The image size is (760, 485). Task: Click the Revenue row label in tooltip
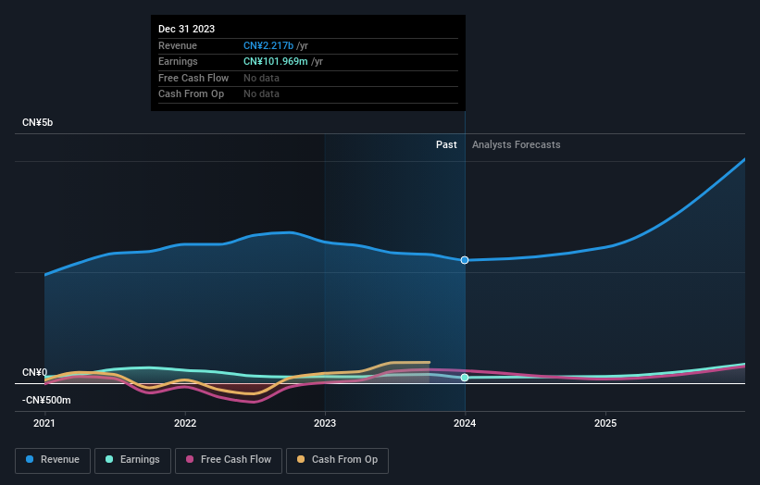[178, 45]
